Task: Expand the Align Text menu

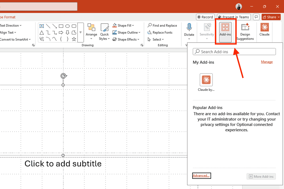Action: 8,32
